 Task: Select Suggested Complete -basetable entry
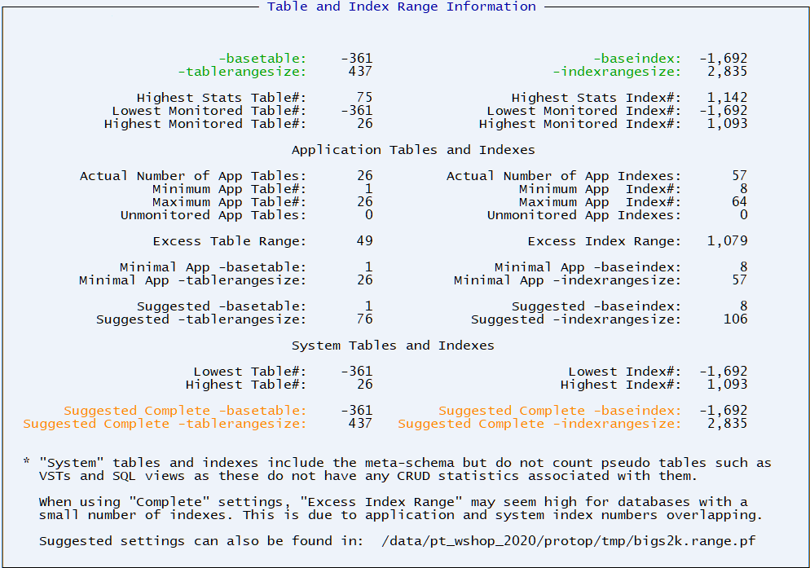(x=204, y=410)
